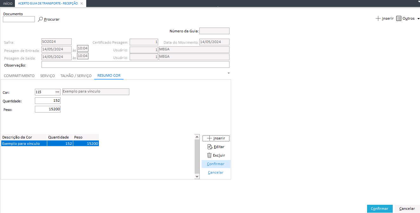
Task: Open the COMPARTIMENTO tab
Action: (19, 76)
